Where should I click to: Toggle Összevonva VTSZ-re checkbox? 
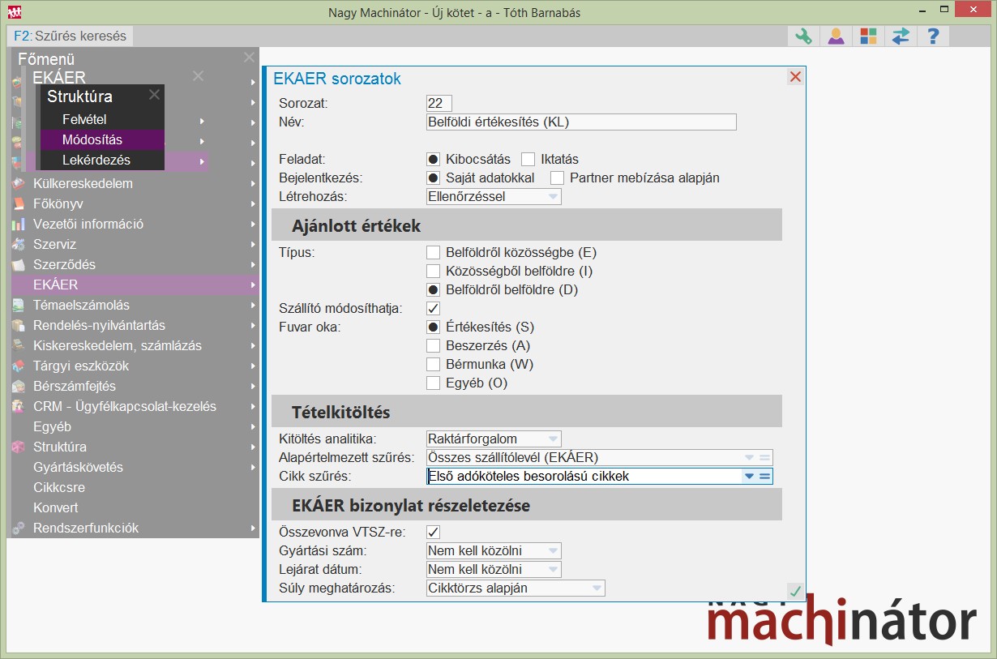[434, 532]
